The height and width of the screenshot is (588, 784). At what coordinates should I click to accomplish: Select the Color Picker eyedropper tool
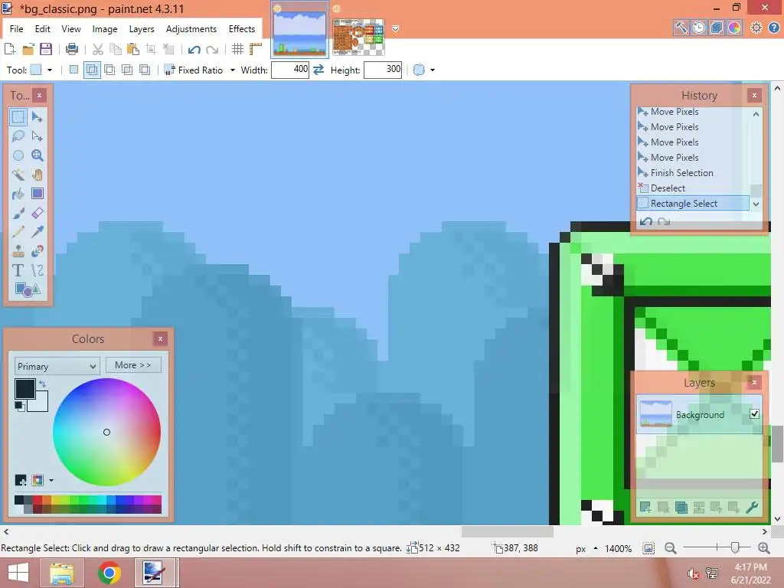click(37, 232)
